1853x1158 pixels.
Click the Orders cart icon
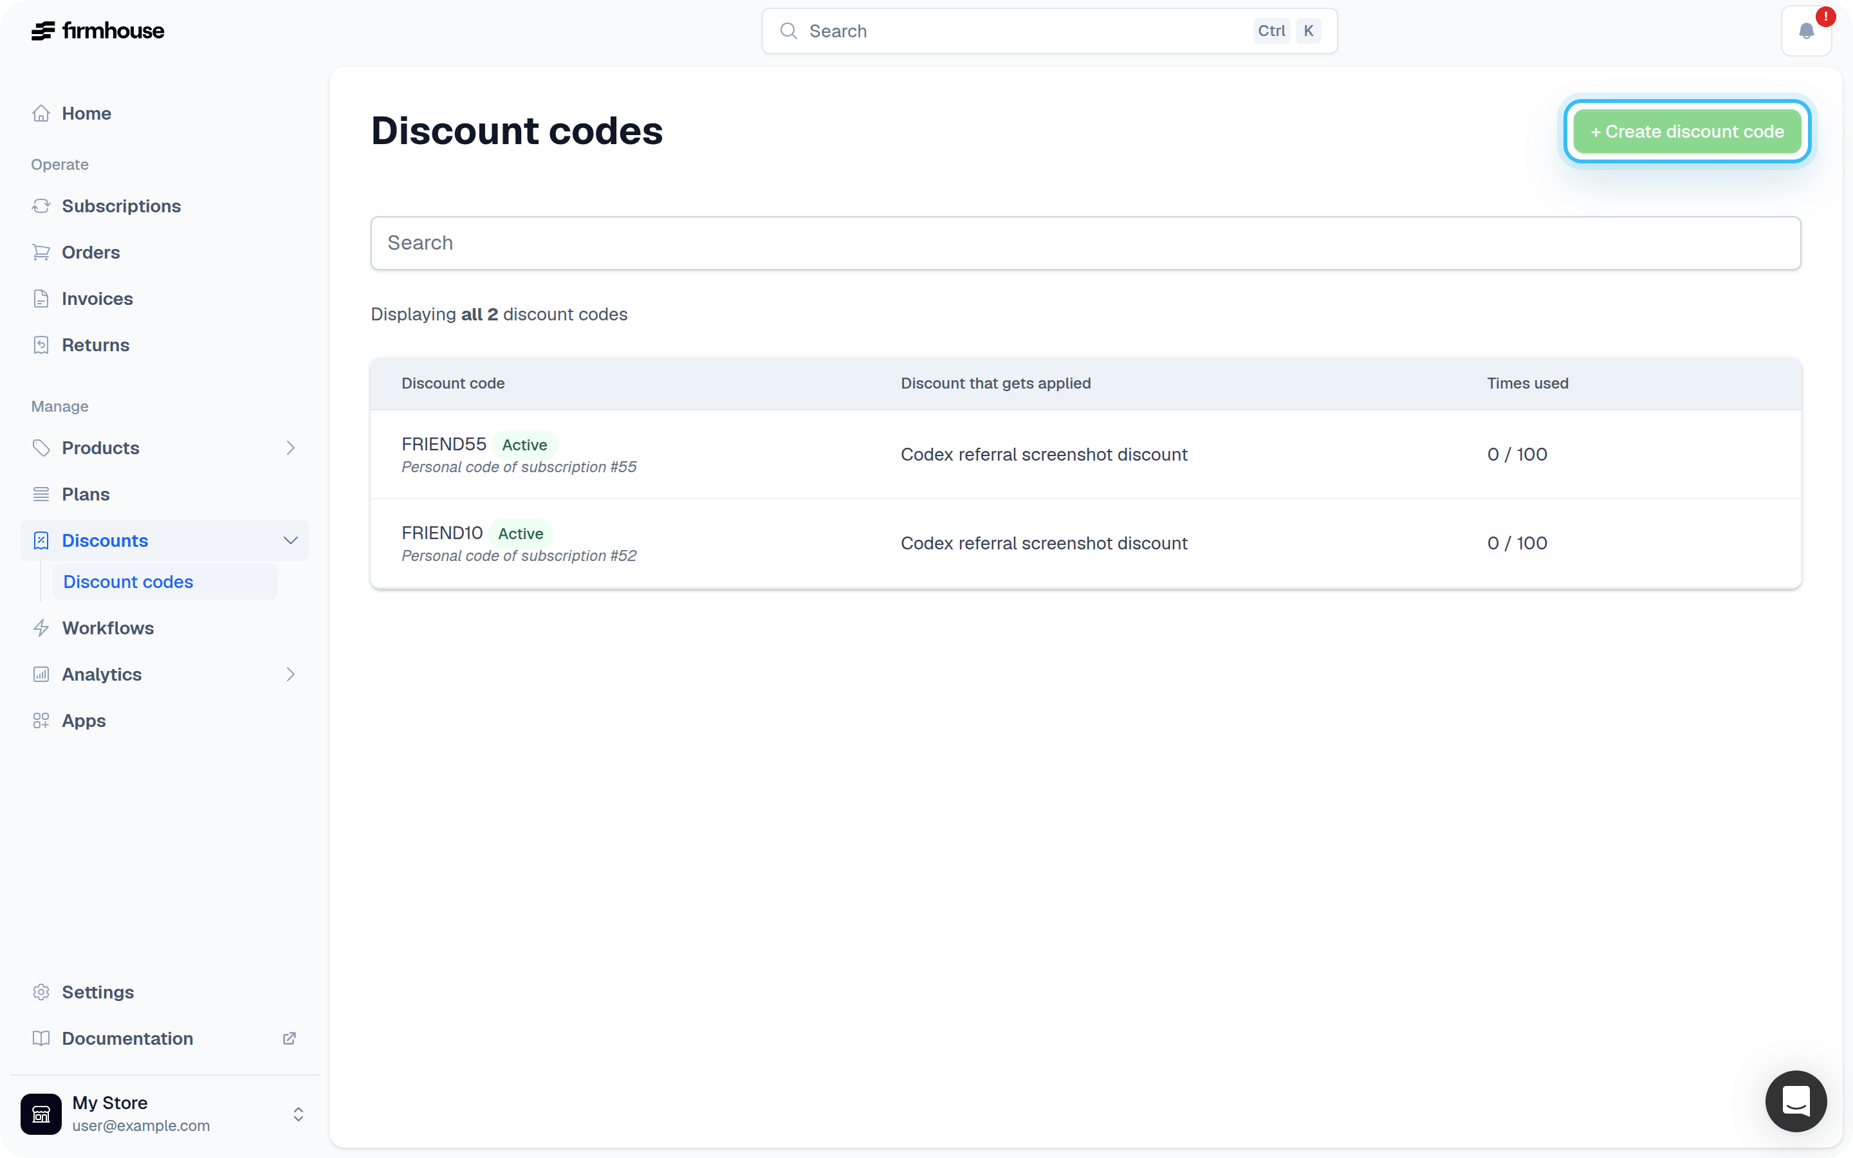pos(41,252)
